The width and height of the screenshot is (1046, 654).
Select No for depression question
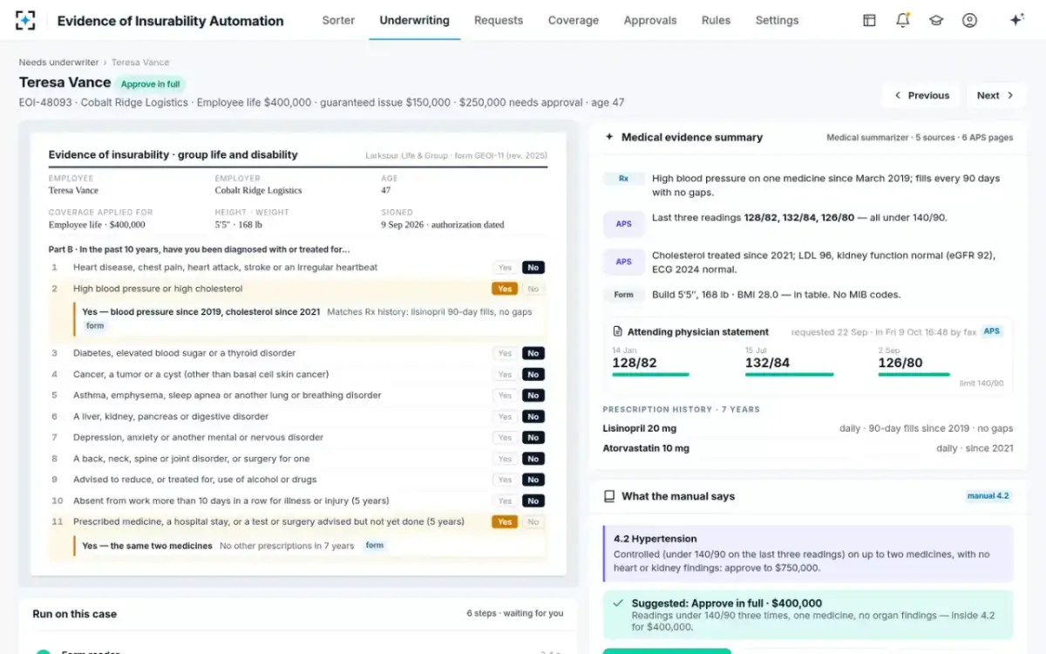(533, 438)
